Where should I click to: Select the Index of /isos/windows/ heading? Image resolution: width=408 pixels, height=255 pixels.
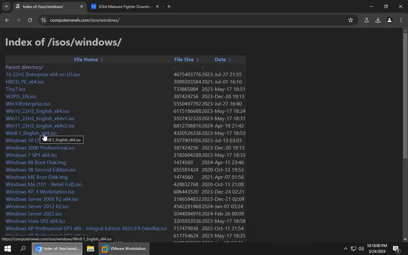[63, 42]
